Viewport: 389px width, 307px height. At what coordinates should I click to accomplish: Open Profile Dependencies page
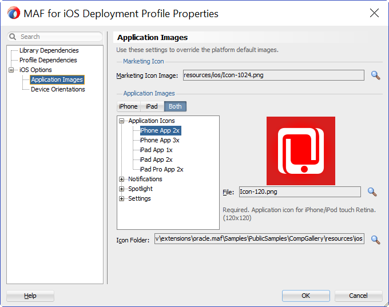(x=48, y=60)
